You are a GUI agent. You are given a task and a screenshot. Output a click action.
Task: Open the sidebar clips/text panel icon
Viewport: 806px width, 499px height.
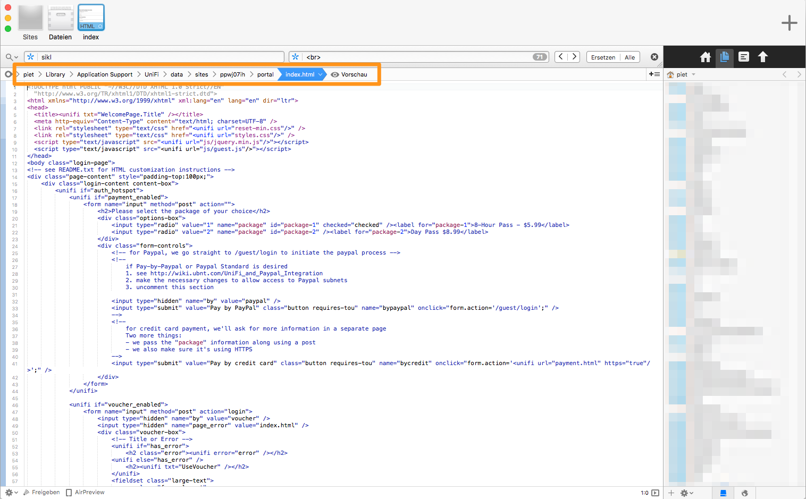744,57
